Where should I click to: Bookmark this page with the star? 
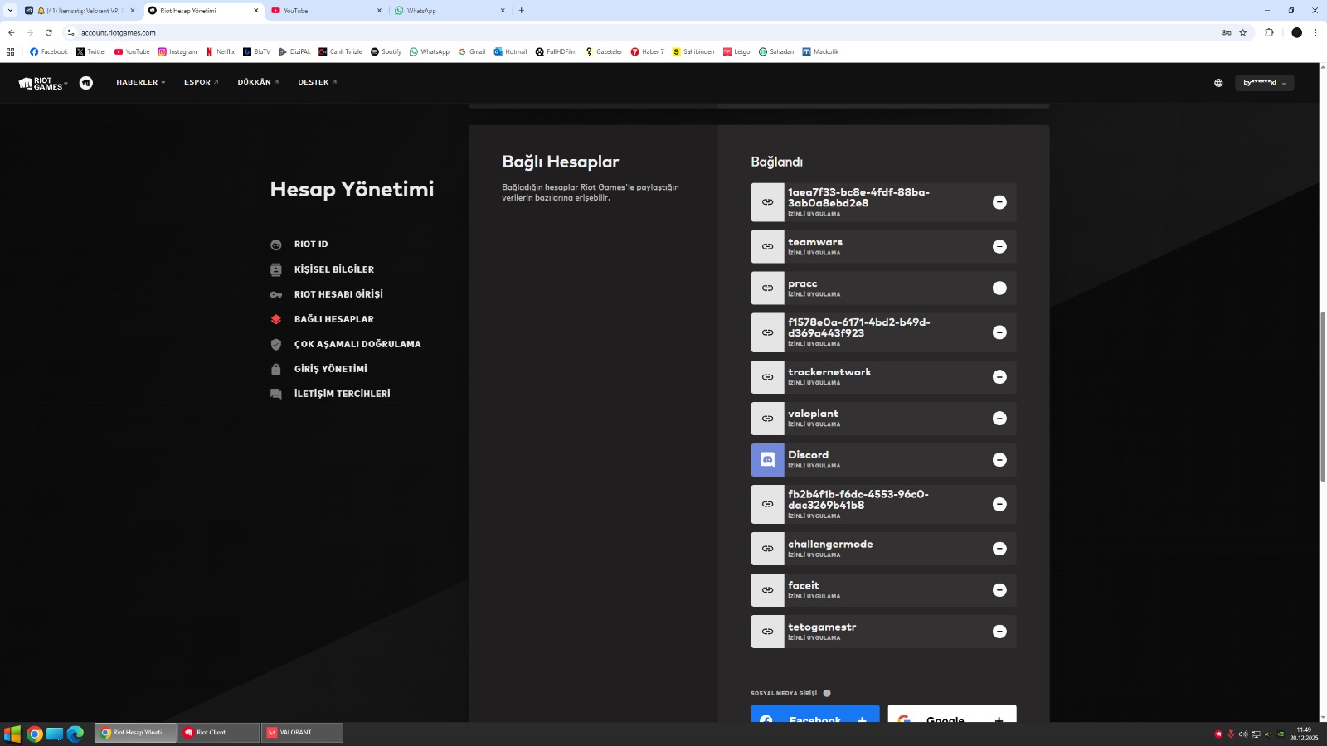(x=1242, y=32)
